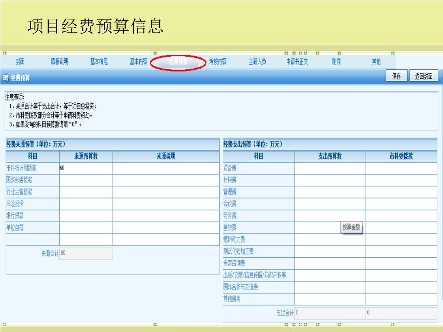Click the 出版/文献/信息传播/知识产权事 row label

(x=257, y=275)
